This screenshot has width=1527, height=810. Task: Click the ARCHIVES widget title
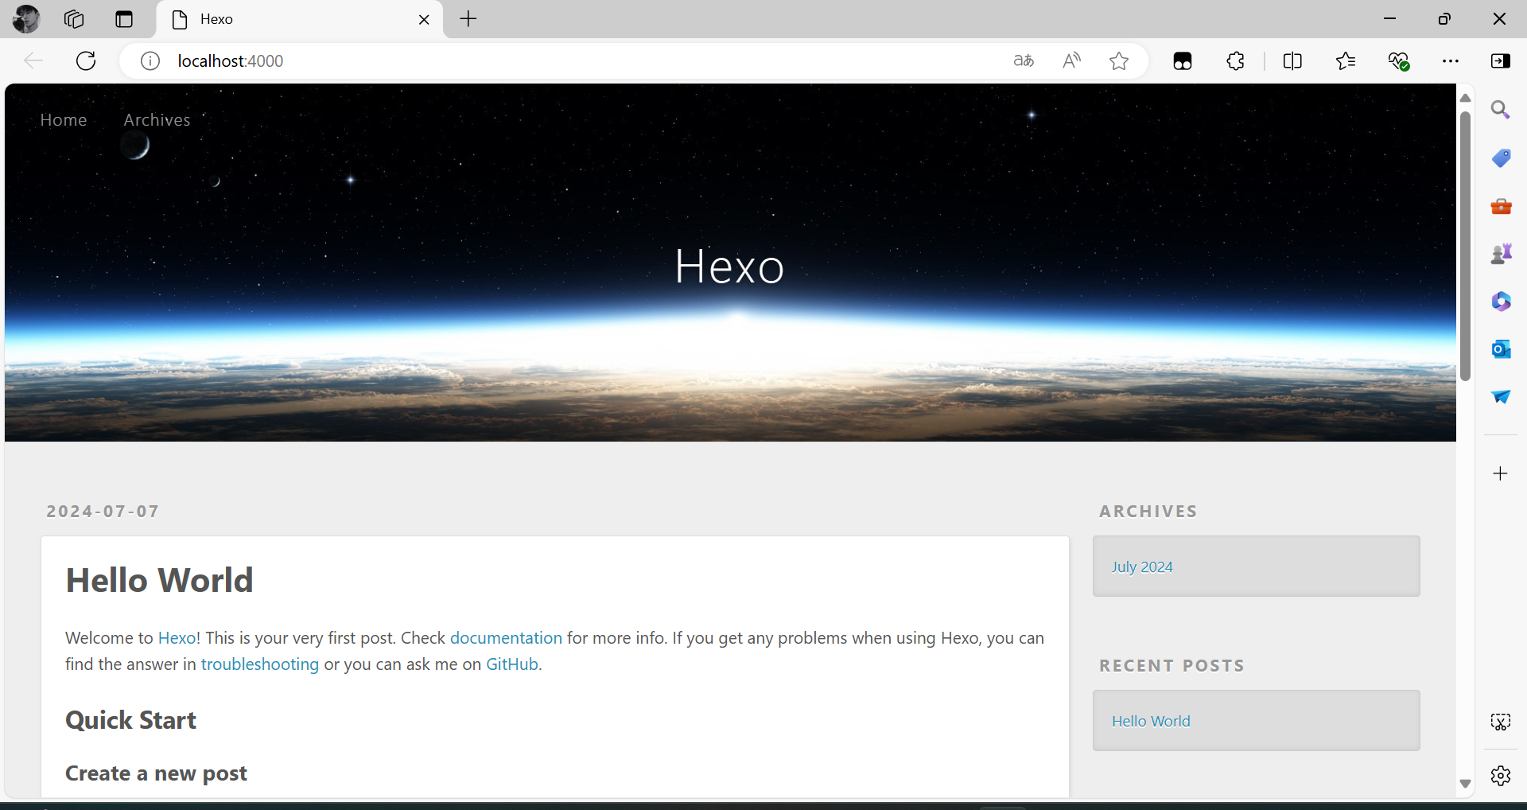click(1148, 512)
